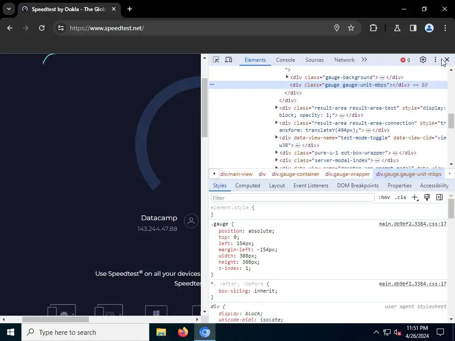Open the Chrome profile avatar
This screenshot has height=341, width=455.
coord(429,28)
